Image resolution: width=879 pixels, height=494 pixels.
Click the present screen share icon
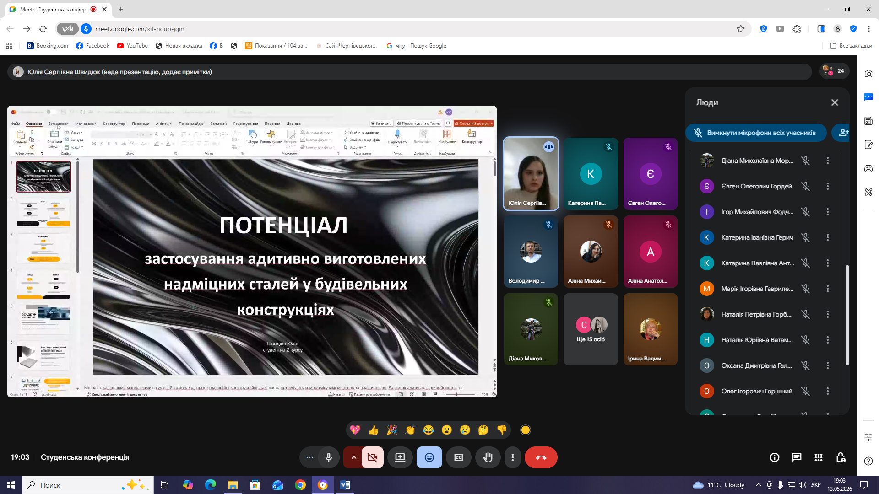(x=400, y=457)
